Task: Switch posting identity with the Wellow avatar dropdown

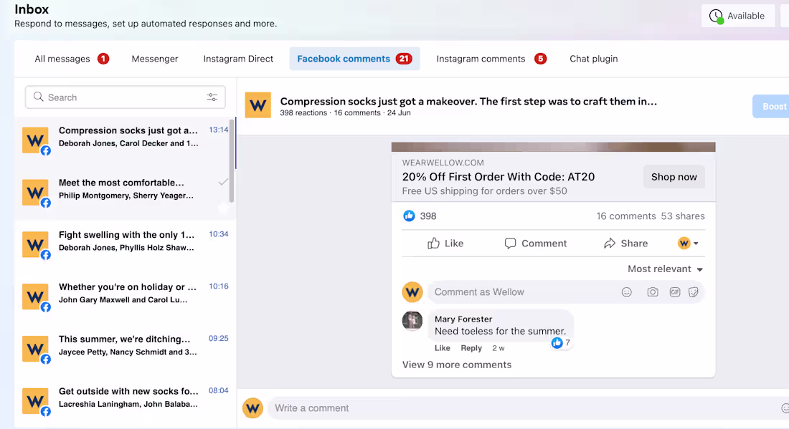Action: (688, 243)
